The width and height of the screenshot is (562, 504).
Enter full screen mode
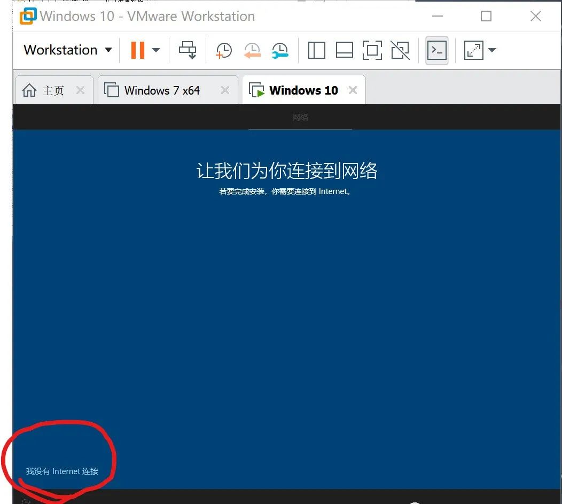(x=372, y=50)
